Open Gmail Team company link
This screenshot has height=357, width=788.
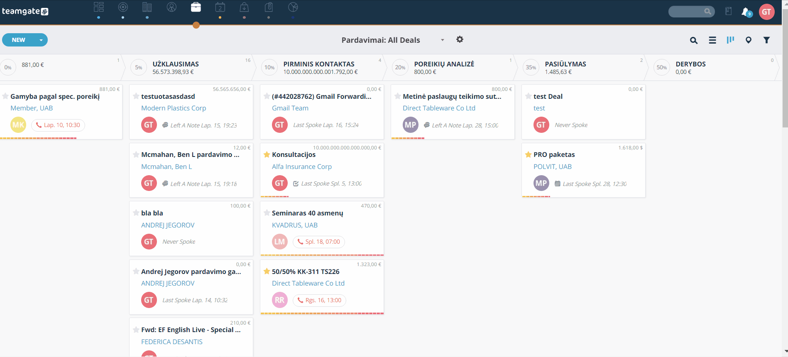pos(290,108)
